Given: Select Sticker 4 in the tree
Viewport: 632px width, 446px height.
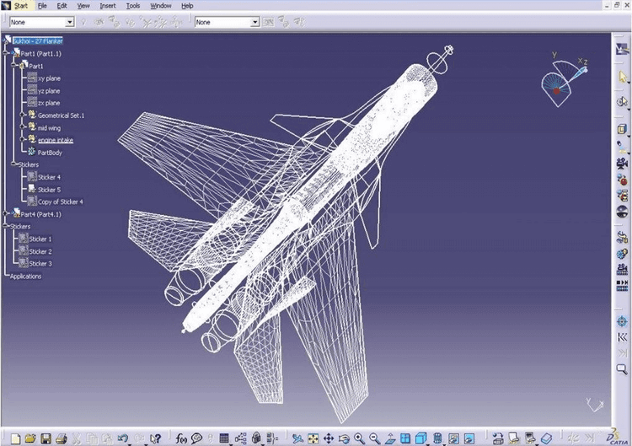Looking at the screenshot, I should (49, 177).
